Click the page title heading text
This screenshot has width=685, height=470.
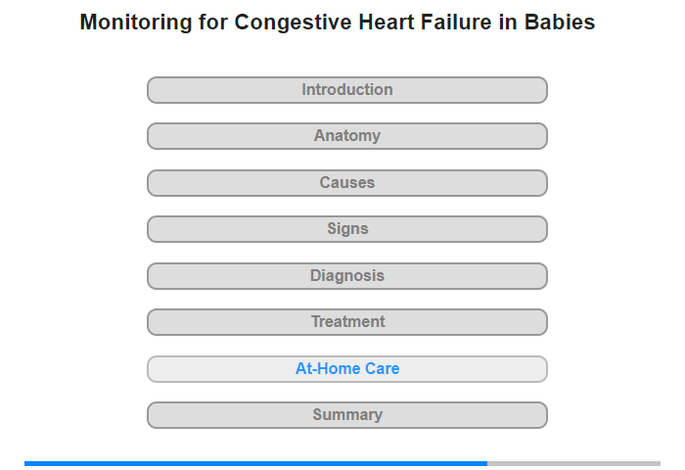click(338, 23)
